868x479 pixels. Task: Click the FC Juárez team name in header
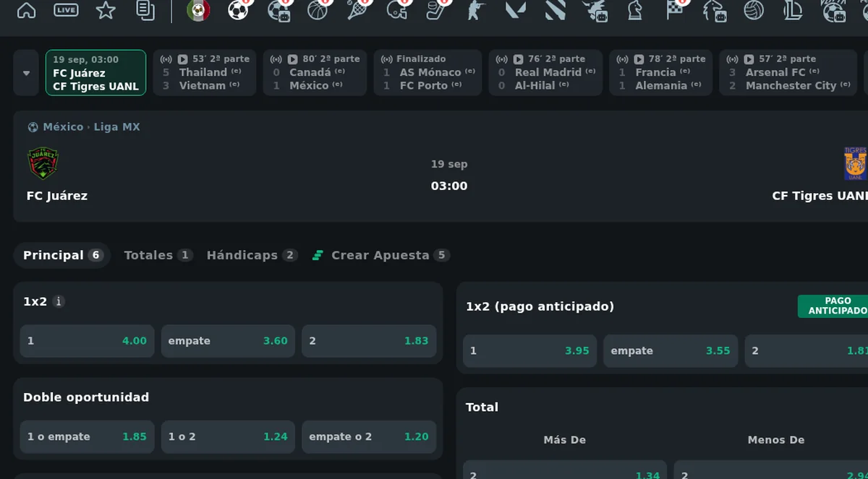(x=57, y=196)
